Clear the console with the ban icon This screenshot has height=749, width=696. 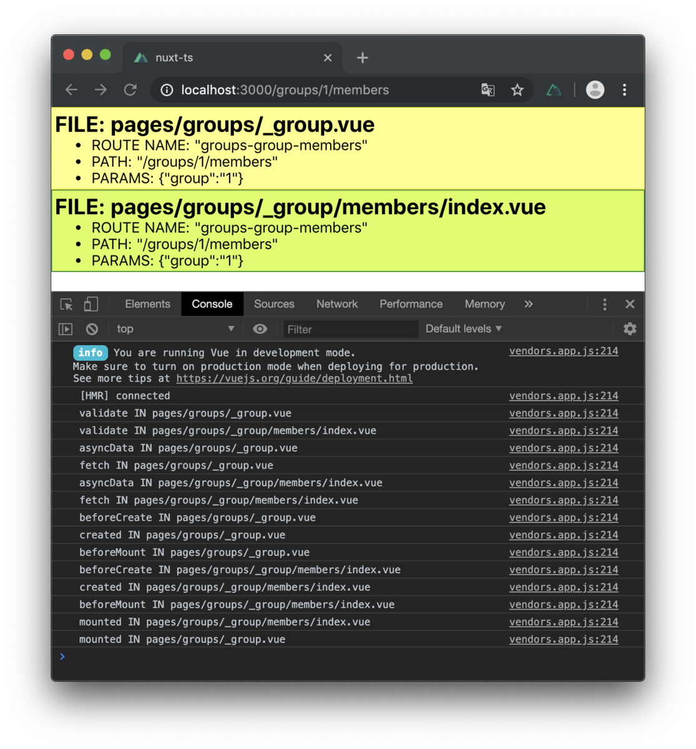(x=92, y=329)
